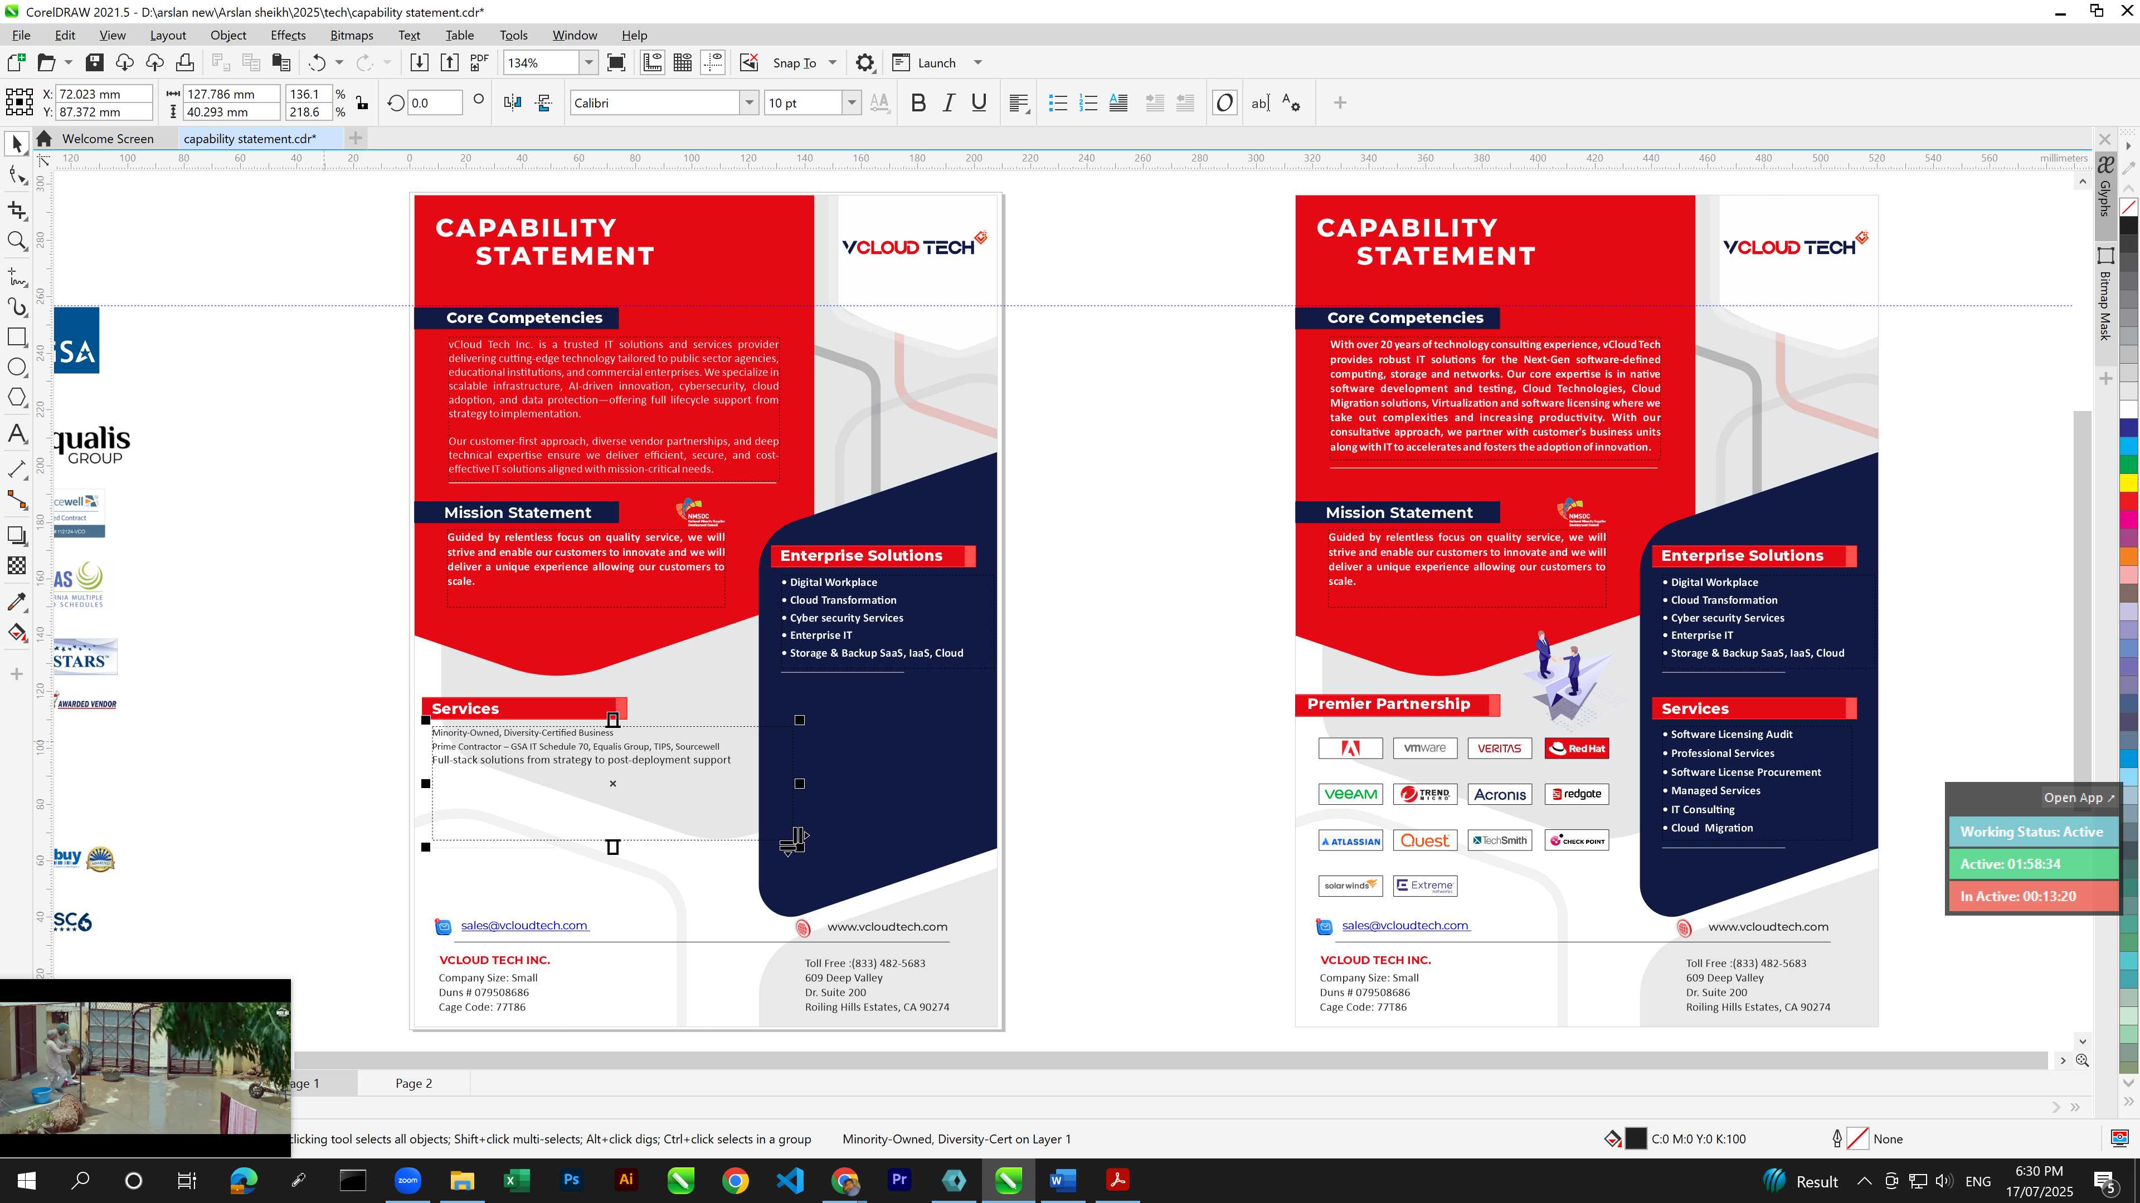
Task: Toggle the Lock ratio padlock
Action: pyautogui.click(x=362, y=103)
